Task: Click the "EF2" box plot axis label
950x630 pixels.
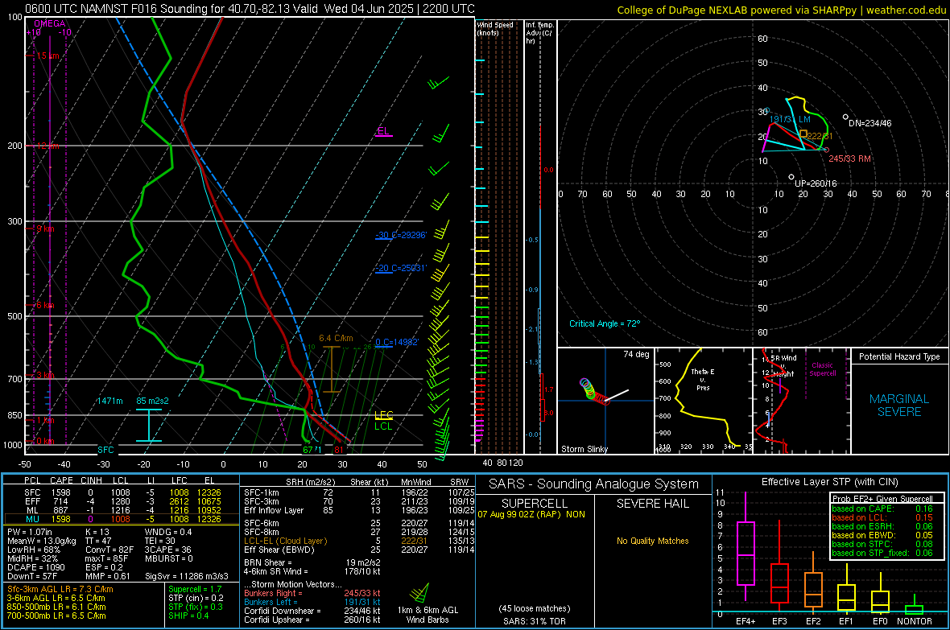Action: [813, 621]
